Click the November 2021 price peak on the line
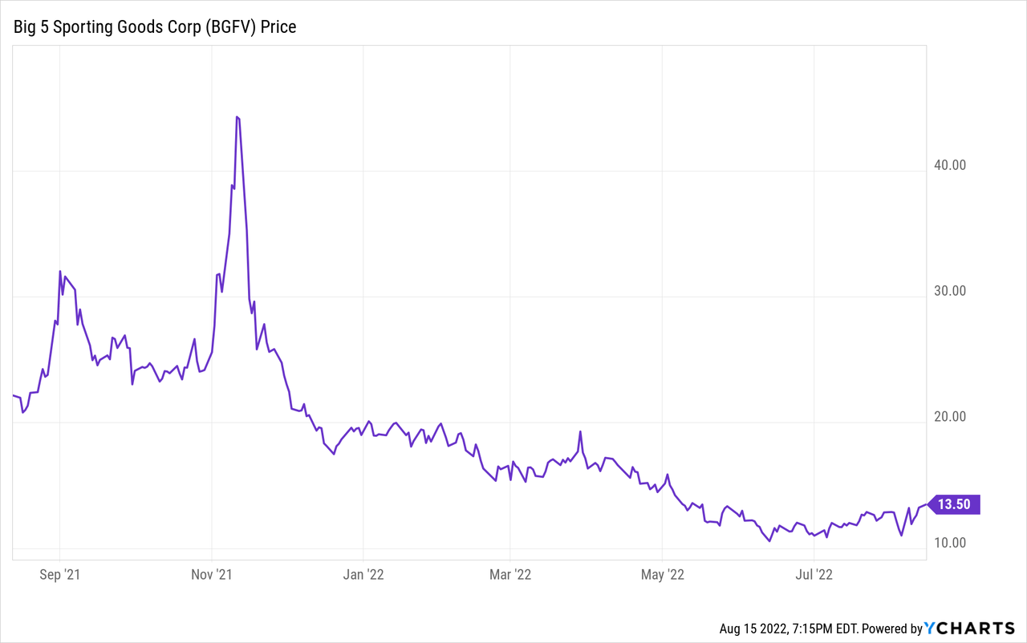 coord(237,117)
